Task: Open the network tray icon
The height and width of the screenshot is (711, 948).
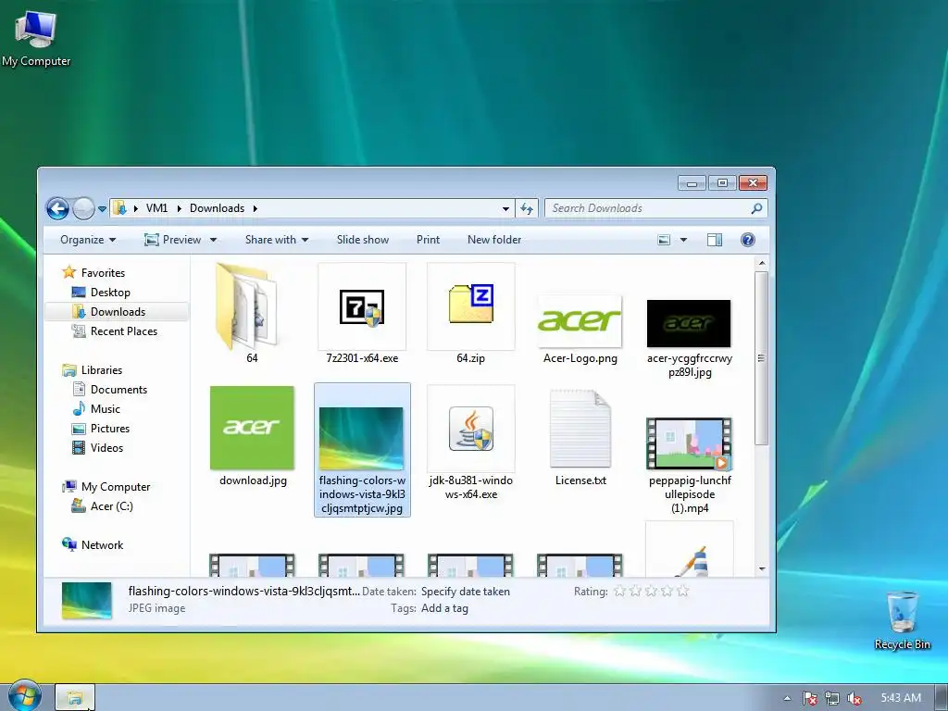Action: [832, 698]
